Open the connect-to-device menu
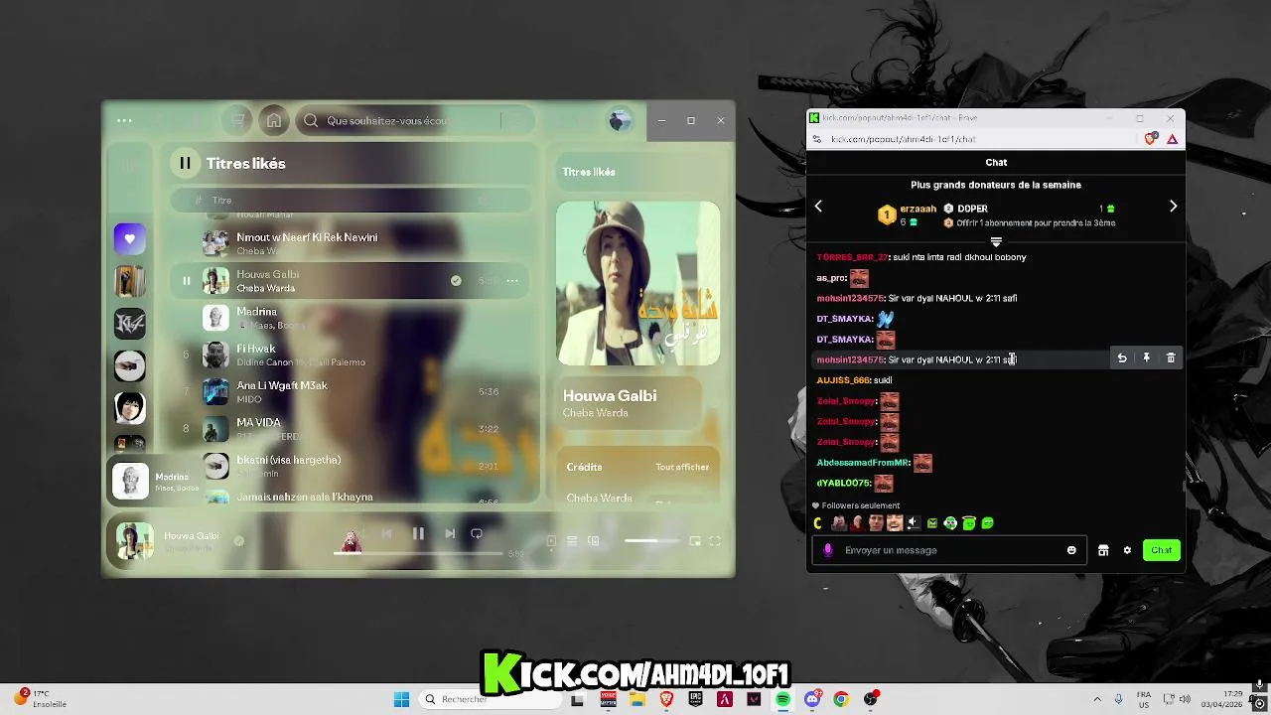Screen dimensions: 1271x715 pyautogui.click(x=594, y=541)
